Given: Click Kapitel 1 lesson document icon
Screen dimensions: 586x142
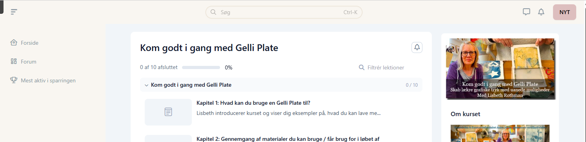Looking at the screenshot, I should (x=168, y=112).
